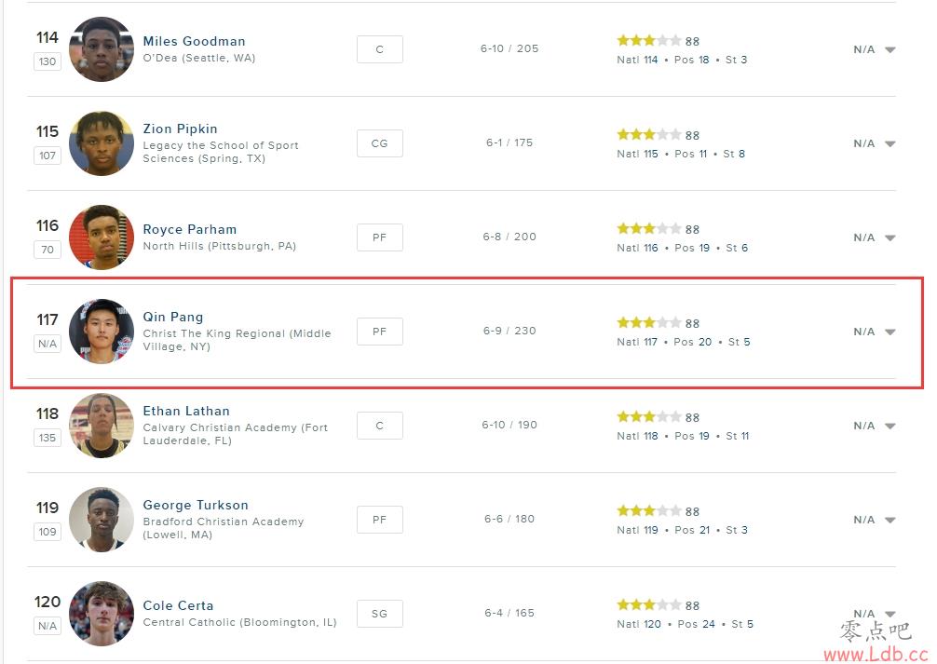
Task: Click the CG position badge for Zion Pipkin
Action: [x=379, y=143]
